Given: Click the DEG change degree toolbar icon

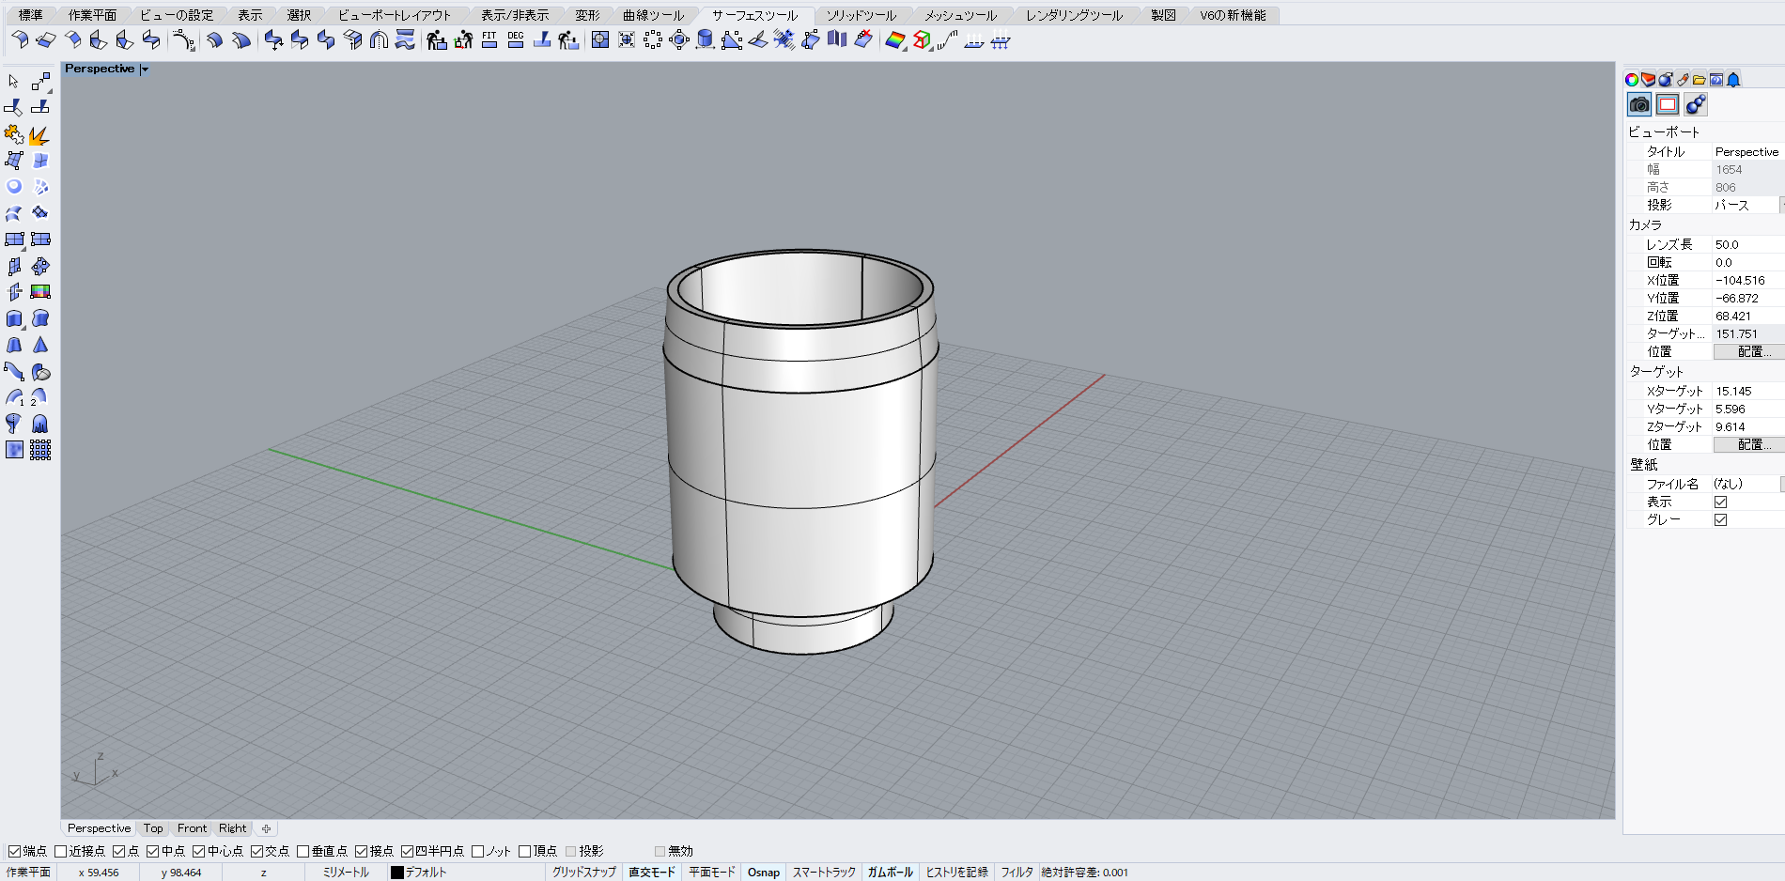Looking at the screenshot, I should click(516, 39).
